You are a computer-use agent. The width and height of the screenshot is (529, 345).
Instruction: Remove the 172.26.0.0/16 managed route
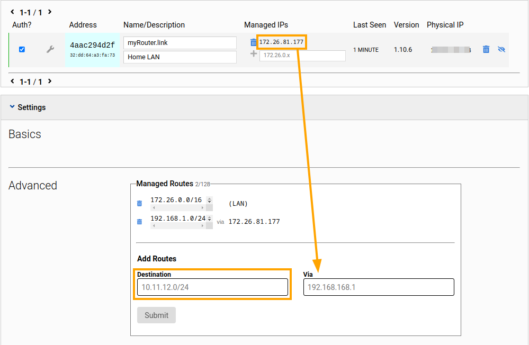140,204
